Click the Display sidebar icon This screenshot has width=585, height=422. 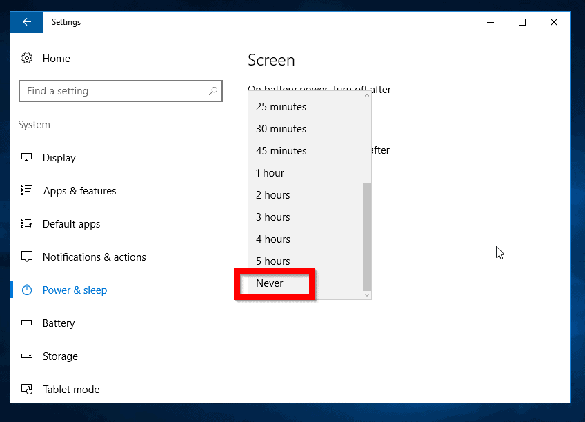click(26, 157)
